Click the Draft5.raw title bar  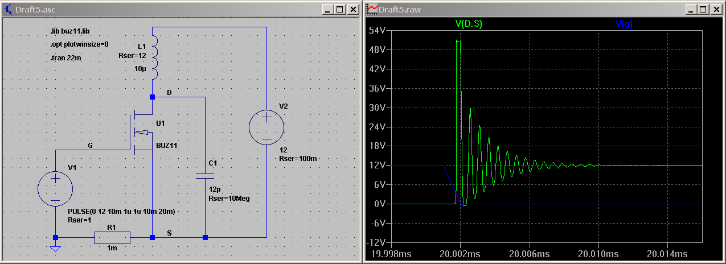[544, 9]
